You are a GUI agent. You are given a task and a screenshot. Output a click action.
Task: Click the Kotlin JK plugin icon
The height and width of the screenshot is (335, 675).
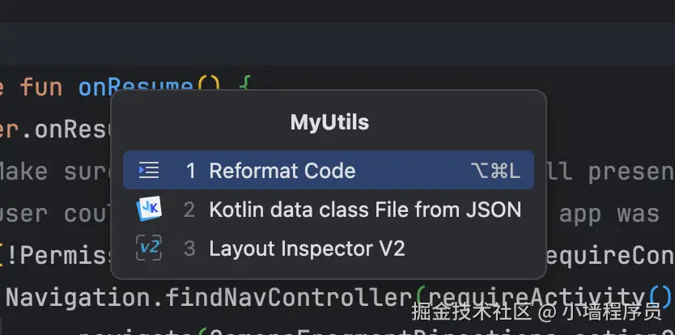coord(149,210)
